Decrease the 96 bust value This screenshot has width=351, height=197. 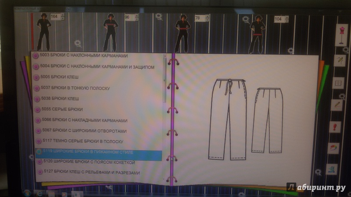(x=136, y=19)
